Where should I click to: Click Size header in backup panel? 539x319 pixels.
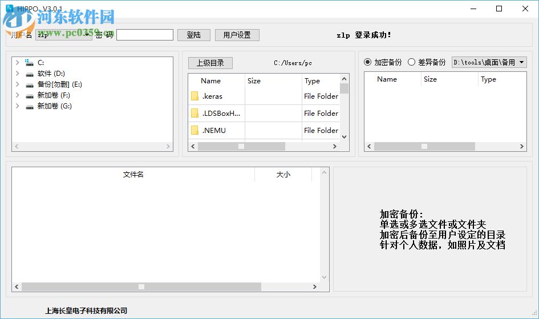430,79
